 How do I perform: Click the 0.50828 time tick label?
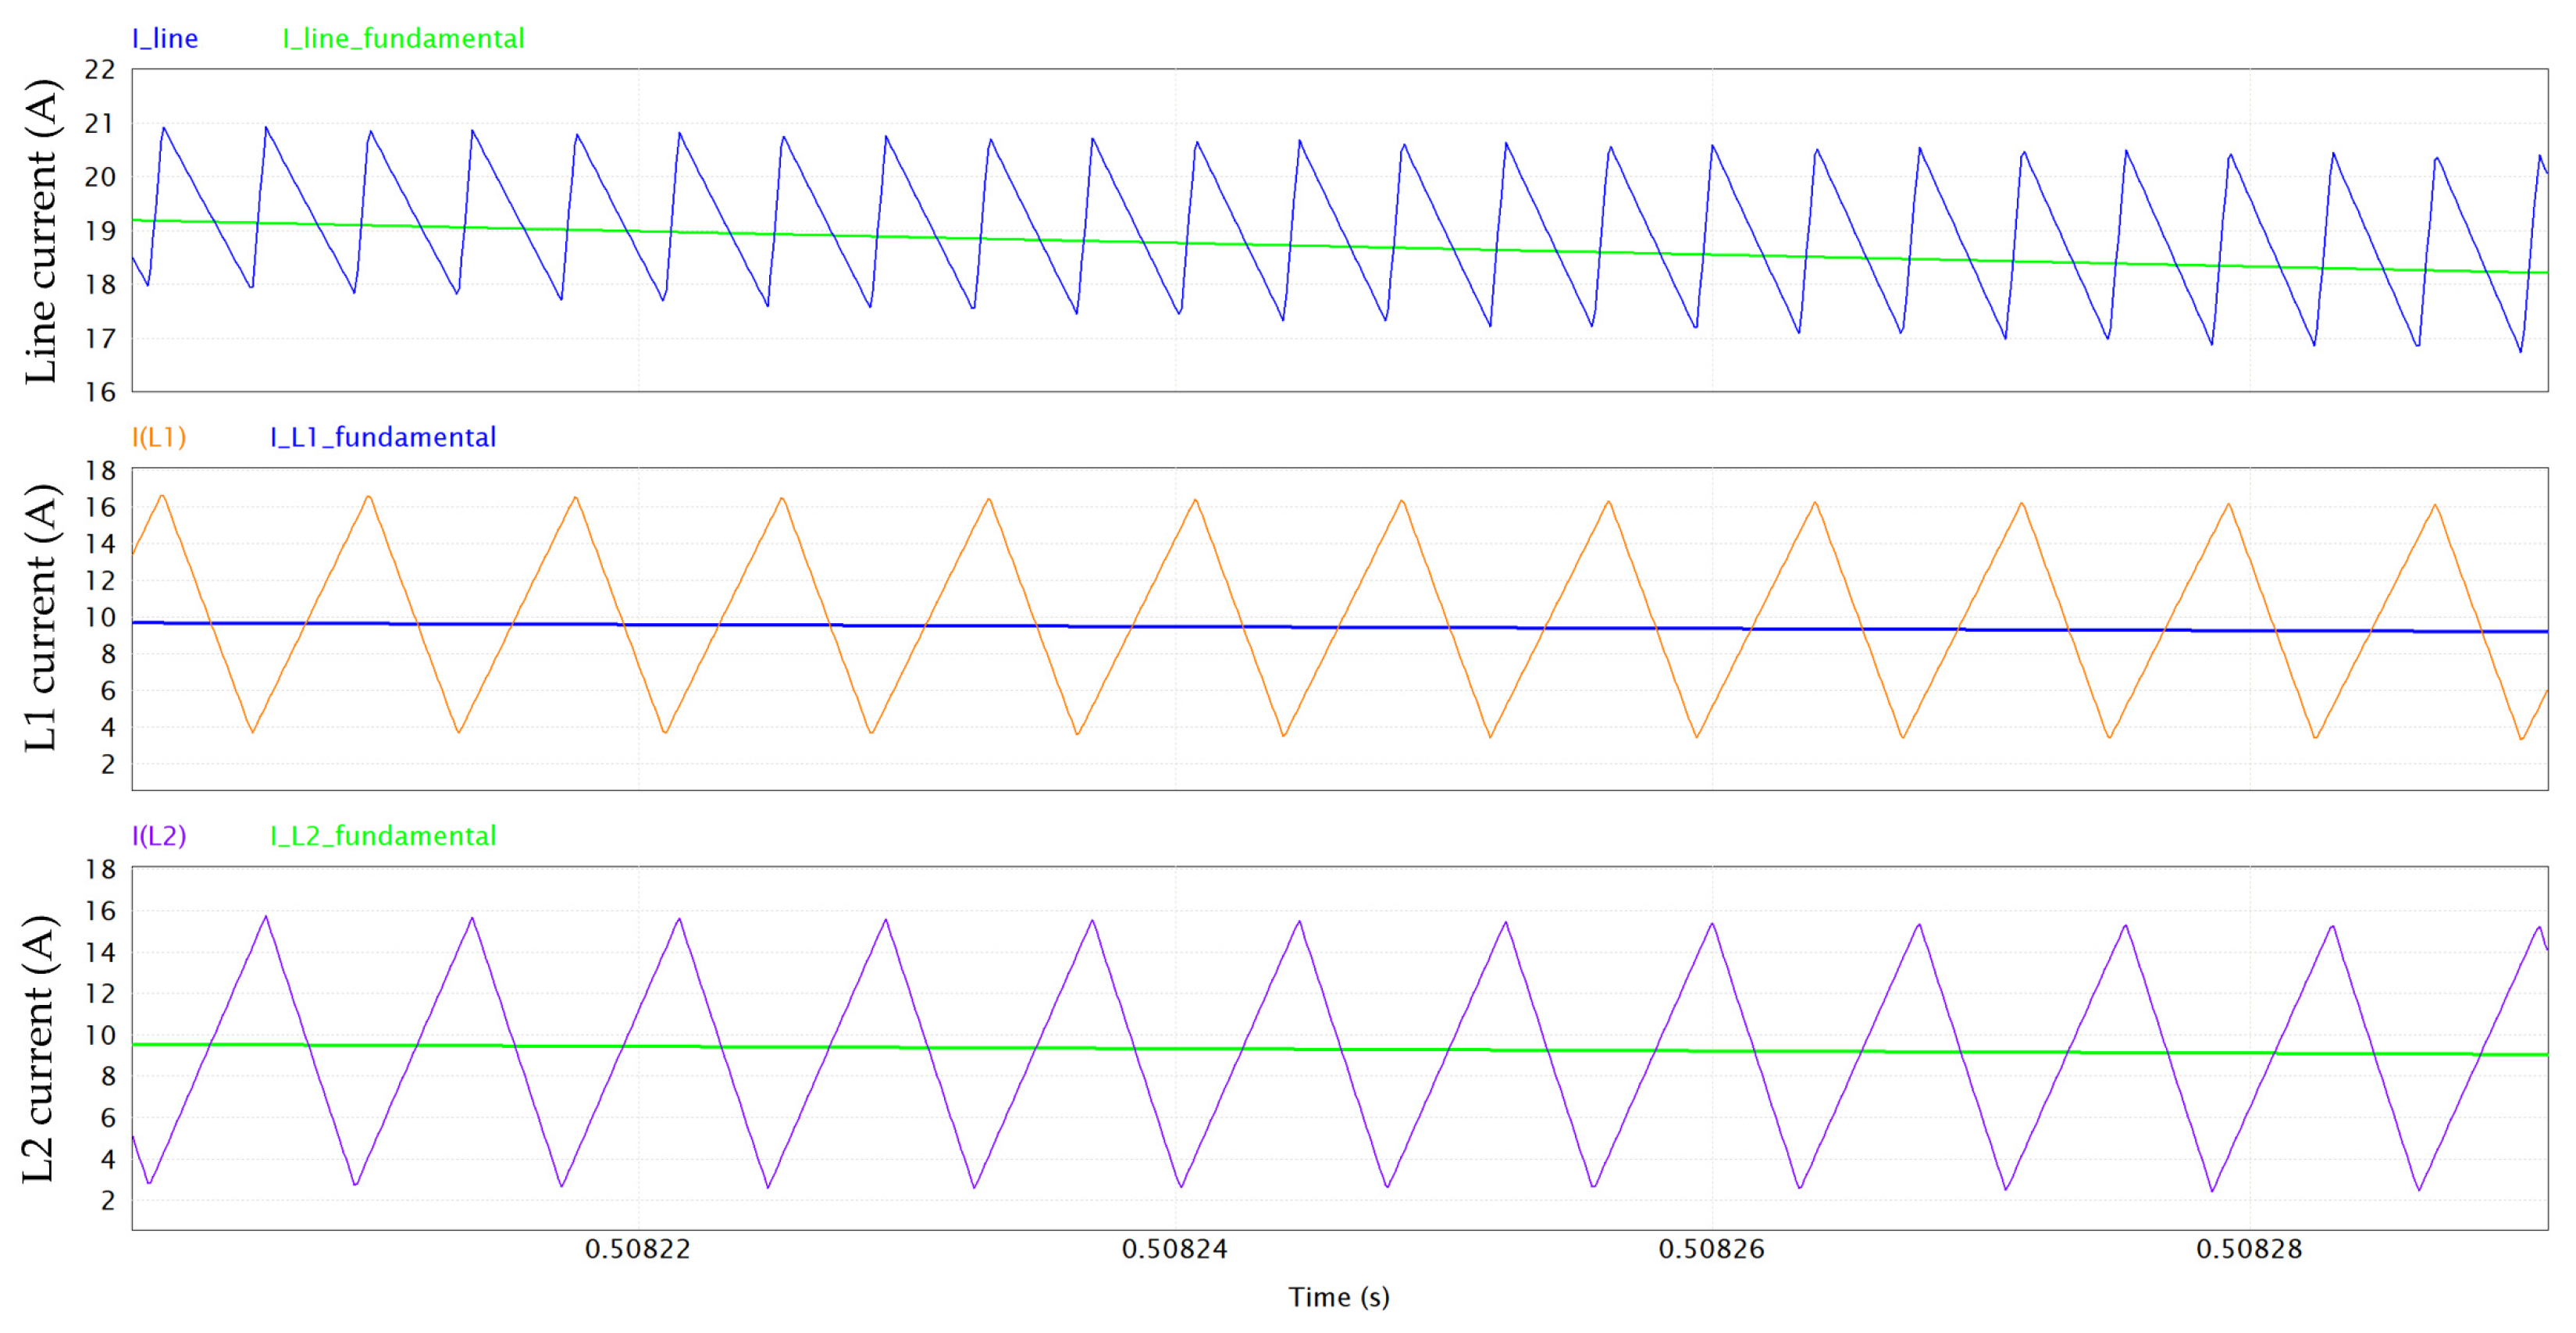2248,1249
